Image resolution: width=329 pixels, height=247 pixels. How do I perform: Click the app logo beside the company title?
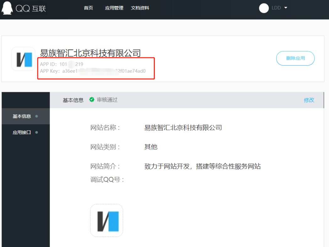[x=24, y=59]
